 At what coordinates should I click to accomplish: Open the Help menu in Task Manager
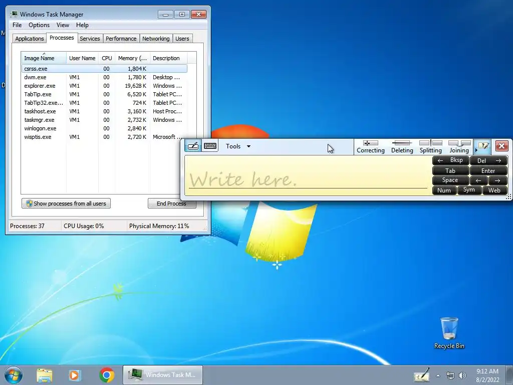click(82, 25)
